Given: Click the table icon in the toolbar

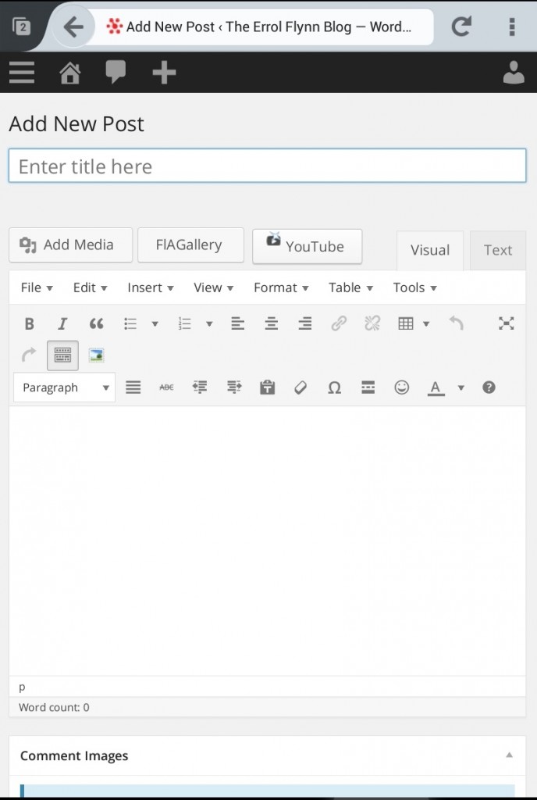Looking at the screenshot, I should (x=406, y=323).
